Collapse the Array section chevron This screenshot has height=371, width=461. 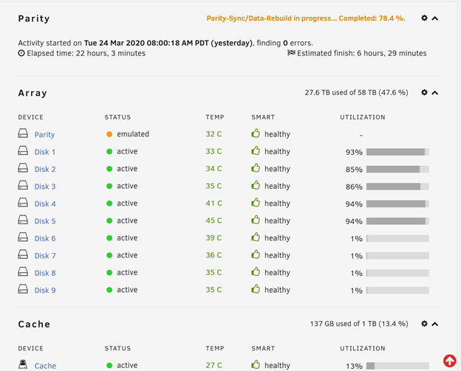[435, 93]
